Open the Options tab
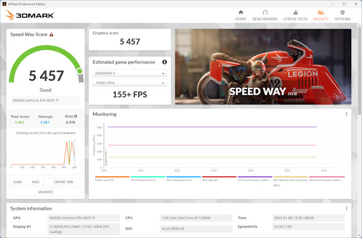This screenshot has width=362, height=238. (342, 15)
